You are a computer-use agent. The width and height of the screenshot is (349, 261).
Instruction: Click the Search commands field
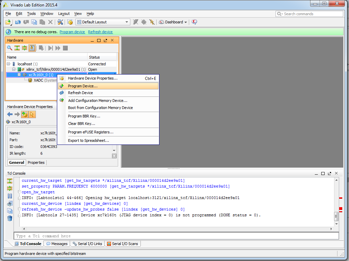(x=309, y=14)
